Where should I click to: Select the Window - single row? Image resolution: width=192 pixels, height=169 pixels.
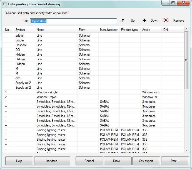tap(47, 92)
